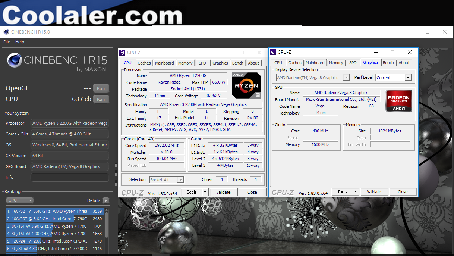Switch to About tab in right CPU-Z

click(x=404, y=63)
